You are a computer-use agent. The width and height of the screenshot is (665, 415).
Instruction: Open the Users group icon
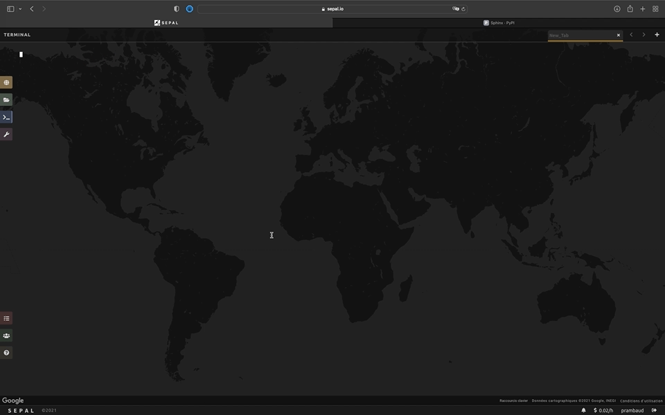coord(6,335)
